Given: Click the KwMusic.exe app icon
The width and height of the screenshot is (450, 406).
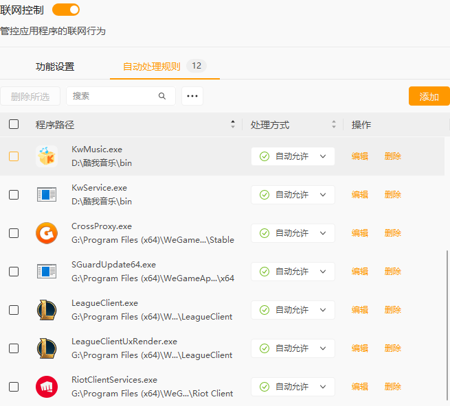Looking at the screenshot, I should click(x=47, y=156).
